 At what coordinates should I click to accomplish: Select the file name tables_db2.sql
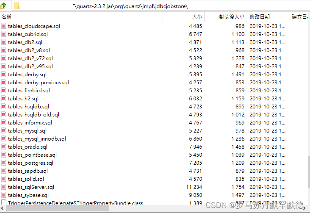tap(25, 42)
